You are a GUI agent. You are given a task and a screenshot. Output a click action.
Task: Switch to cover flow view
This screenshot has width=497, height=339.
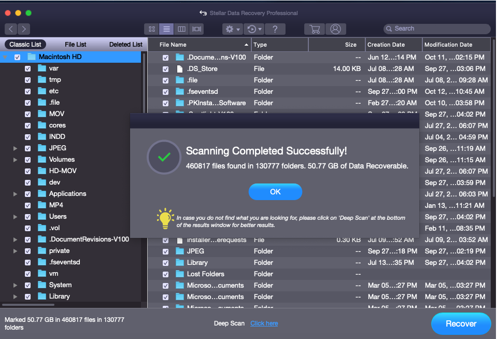coord(196,29)
